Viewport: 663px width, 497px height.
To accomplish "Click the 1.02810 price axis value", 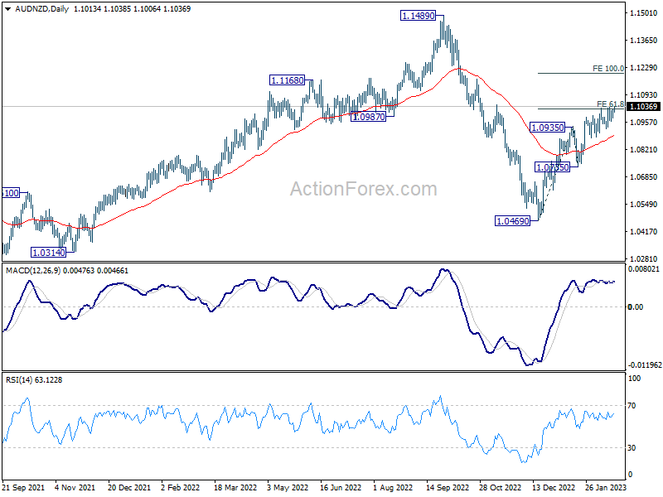I will click(x=644, y=258).
